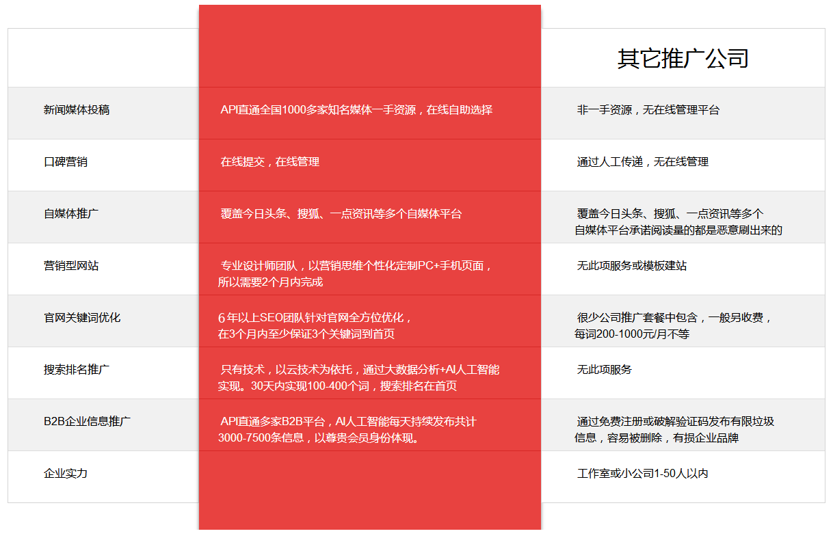Image resolution: width=833 pixels, height=540 pixels.
Task: Click 无此项服务 in the 搜索排名推广 row
Action: (x=605, y=370)
